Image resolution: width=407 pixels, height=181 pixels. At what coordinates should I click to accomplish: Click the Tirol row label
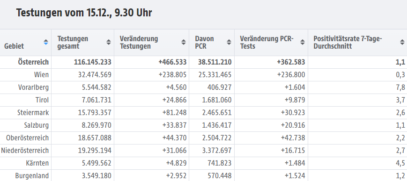(x=42, y=100)
